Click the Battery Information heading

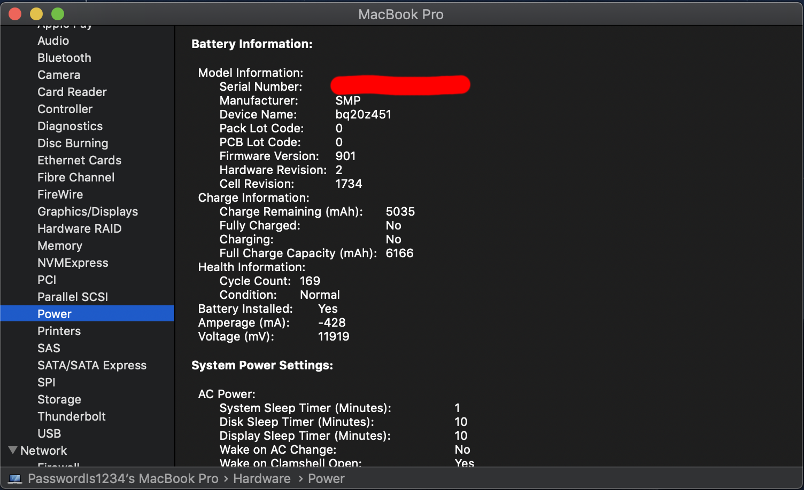click(252, 44)
